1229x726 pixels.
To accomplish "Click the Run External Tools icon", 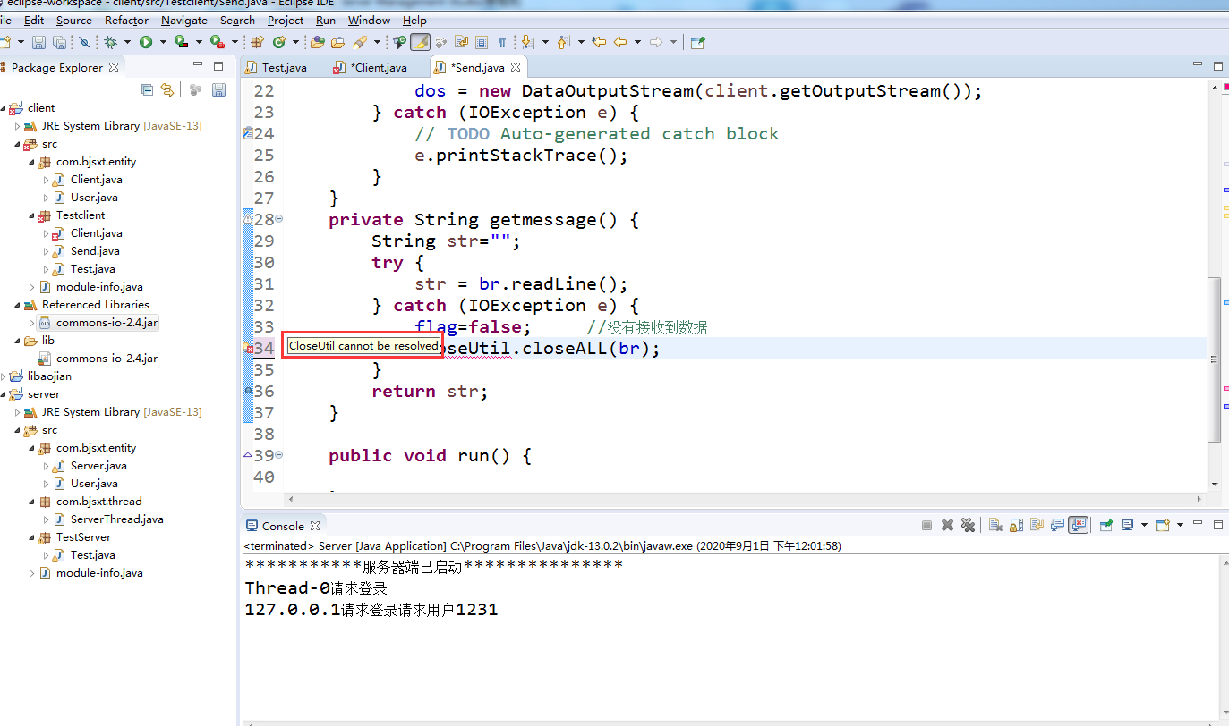I will click(217, 42).
